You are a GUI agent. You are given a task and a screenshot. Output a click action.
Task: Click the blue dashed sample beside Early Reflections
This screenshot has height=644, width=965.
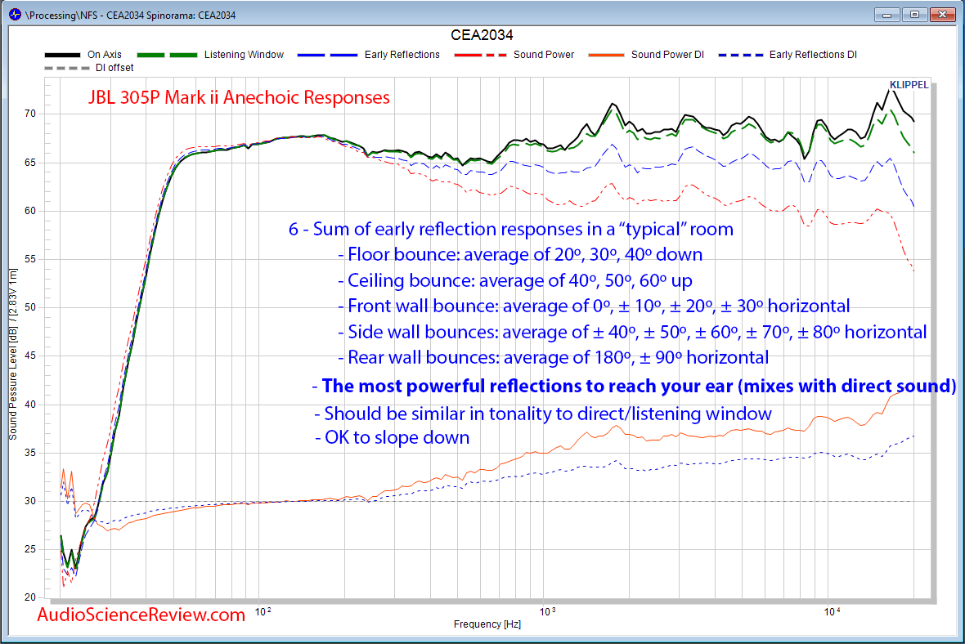click(327, 55)
